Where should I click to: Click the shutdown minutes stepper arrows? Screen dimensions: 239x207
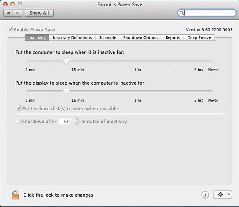point(76,122)
